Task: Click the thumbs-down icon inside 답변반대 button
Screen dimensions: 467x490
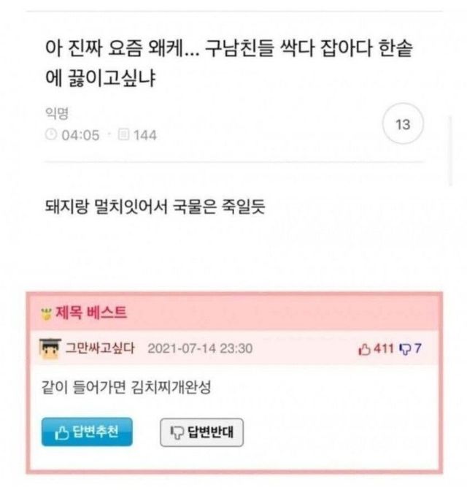Action: point(177,432)
